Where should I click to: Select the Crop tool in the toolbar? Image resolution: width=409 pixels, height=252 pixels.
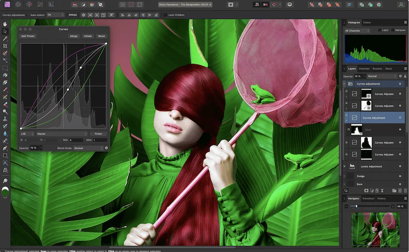[5, 46]
